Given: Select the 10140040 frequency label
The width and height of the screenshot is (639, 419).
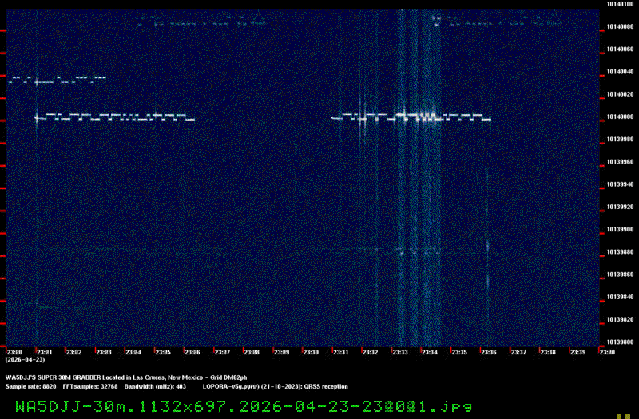Looking at the screenshot, I should point(621,72).
